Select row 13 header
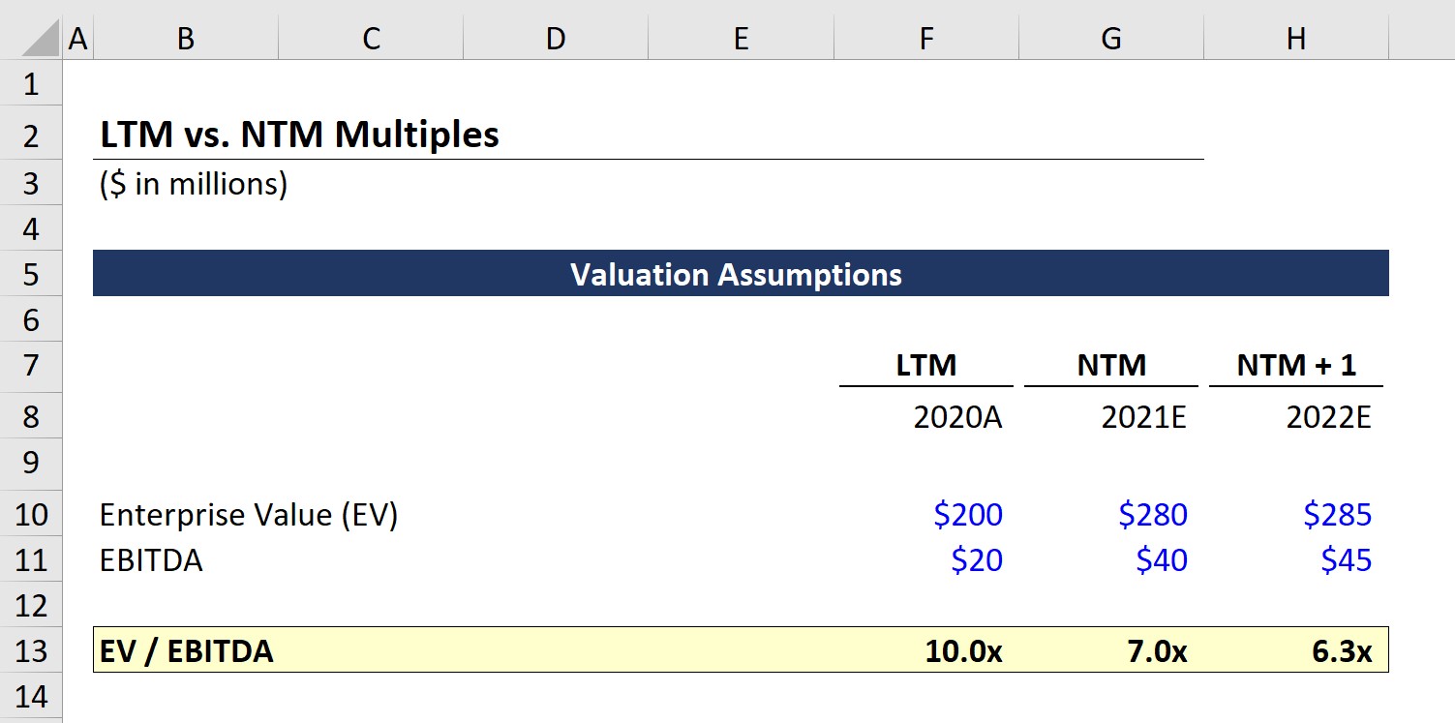This screenshot has height=723, width=1455. tap(31, 650)
